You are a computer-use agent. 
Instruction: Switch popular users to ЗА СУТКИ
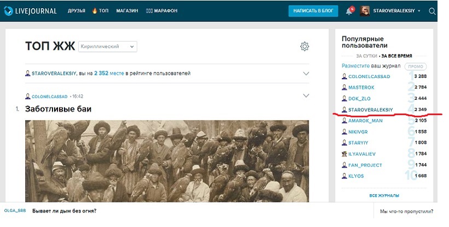point(366,56)
